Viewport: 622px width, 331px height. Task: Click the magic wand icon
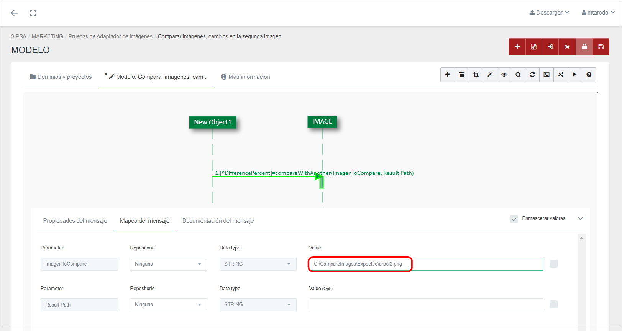point(490,75)
